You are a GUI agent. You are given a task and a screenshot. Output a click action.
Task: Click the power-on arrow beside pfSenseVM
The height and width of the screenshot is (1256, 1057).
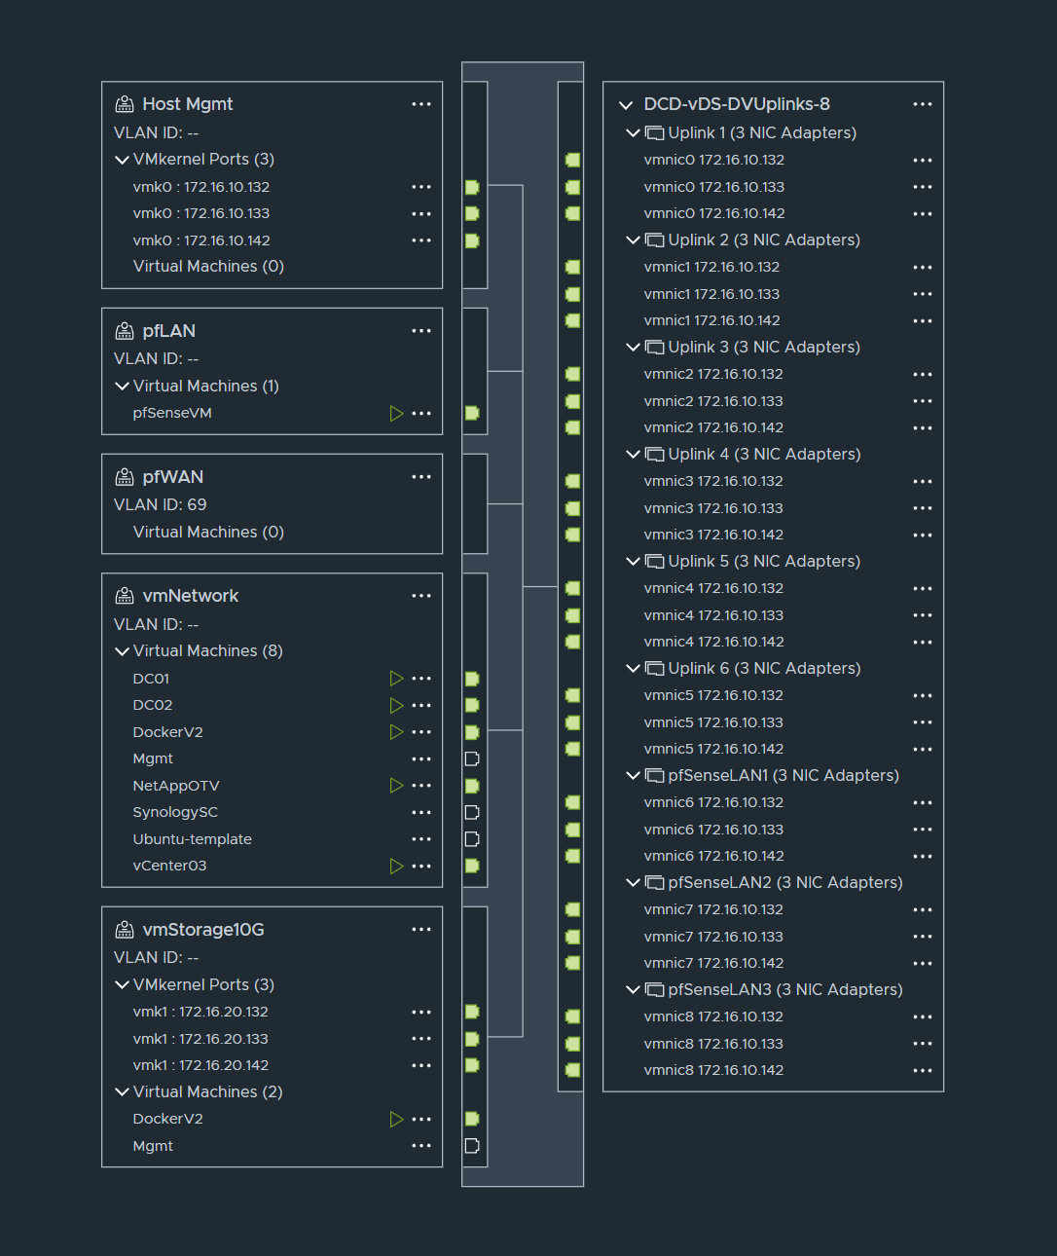(396, 413)
